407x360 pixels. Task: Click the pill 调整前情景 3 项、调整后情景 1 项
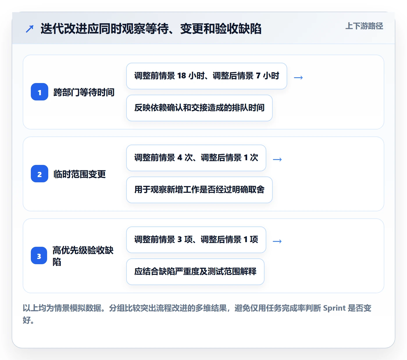(x=196, y=240)
